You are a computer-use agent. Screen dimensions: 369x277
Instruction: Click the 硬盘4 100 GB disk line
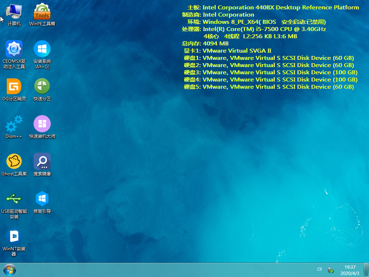271,80
